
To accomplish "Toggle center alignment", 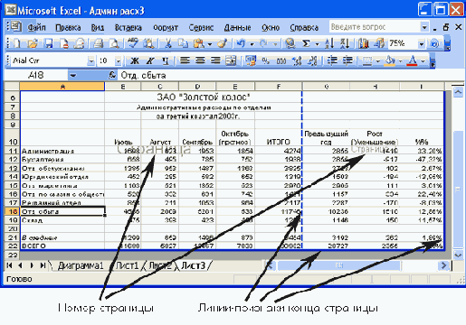I will [200, 61].
